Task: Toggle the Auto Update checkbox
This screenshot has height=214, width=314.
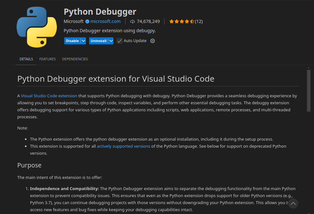Action: [119, 41]
